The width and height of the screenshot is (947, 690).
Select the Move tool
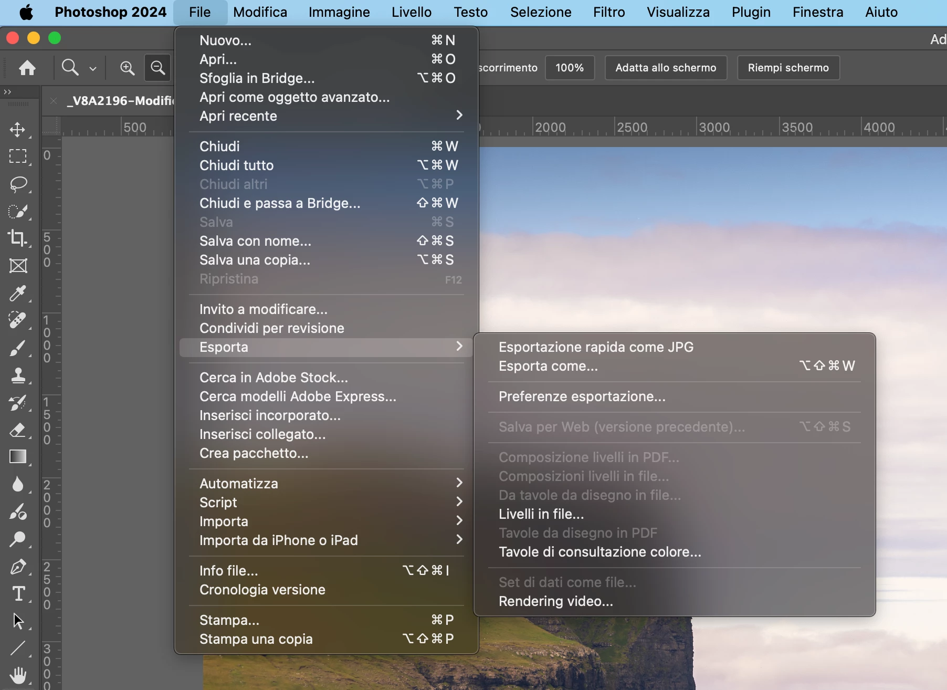18,130
